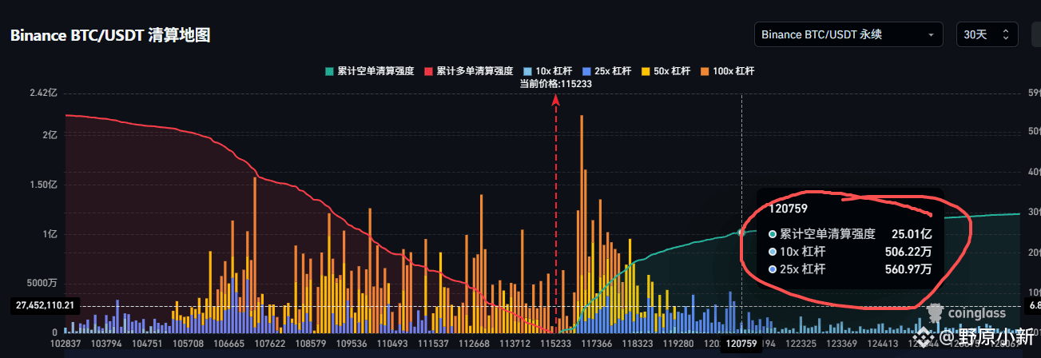Click the 115233 x-axis label
This screenshot has width=1041, height=358.
[x=556, y=343]
